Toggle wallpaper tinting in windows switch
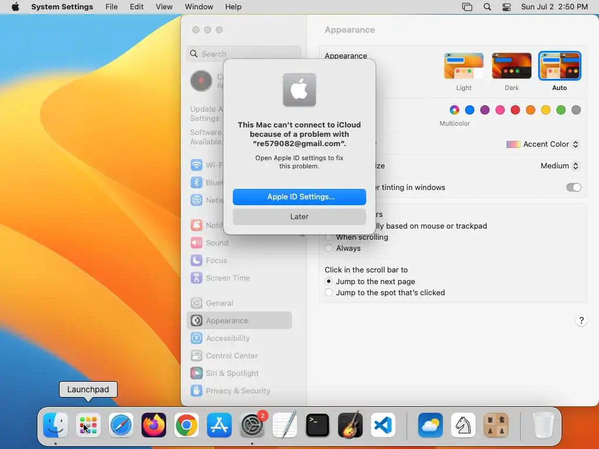The height and width of the screenshot is (449, 599). pyautogui.click(x=573, y=188)
